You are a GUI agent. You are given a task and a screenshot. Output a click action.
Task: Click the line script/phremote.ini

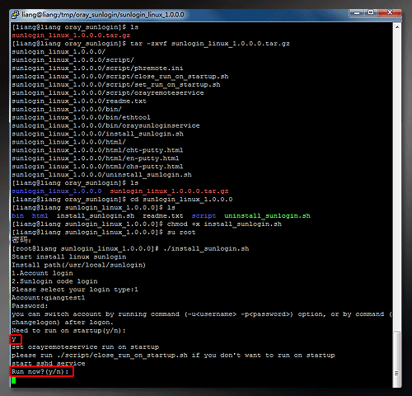(97, 68)
